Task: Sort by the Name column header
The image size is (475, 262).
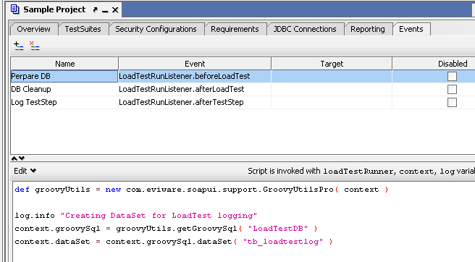Action: click(64, 64)
